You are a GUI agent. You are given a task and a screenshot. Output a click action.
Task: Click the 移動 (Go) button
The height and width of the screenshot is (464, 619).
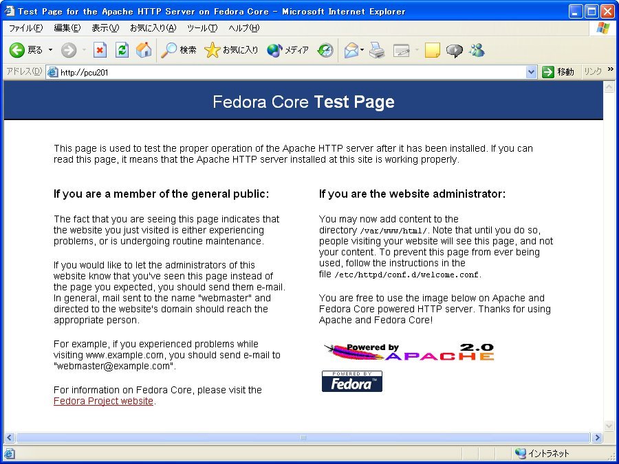click(558, 72)
